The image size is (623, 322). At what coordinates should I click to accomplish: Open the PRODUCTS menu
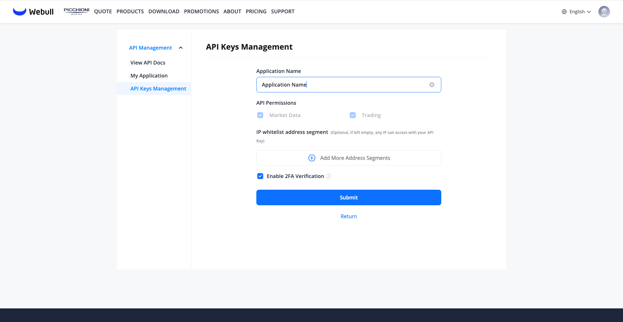tap(130, 11)
